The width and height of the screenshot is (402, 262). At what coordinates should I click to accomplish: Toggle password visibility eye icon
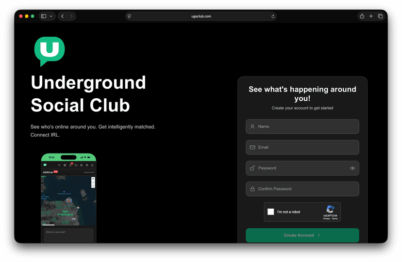pos(352,168)
